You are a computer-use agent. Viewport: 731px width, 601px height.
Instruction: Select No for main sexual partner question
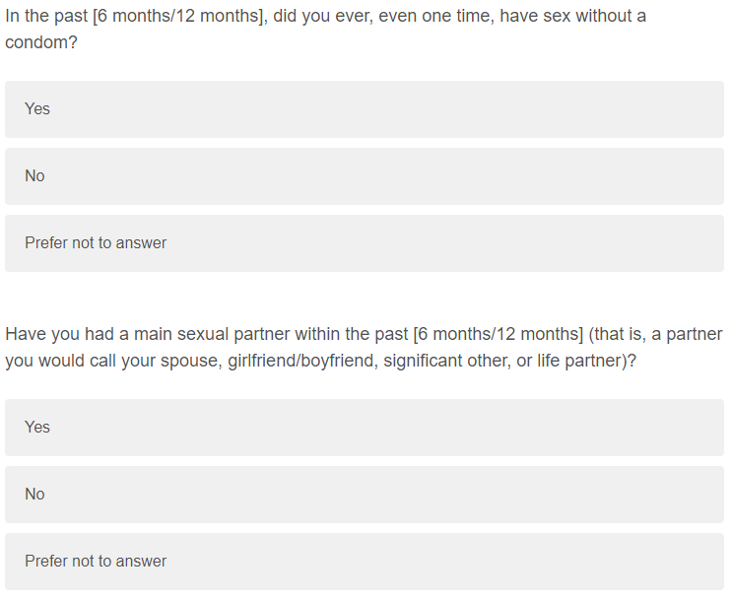click(364, 495)
